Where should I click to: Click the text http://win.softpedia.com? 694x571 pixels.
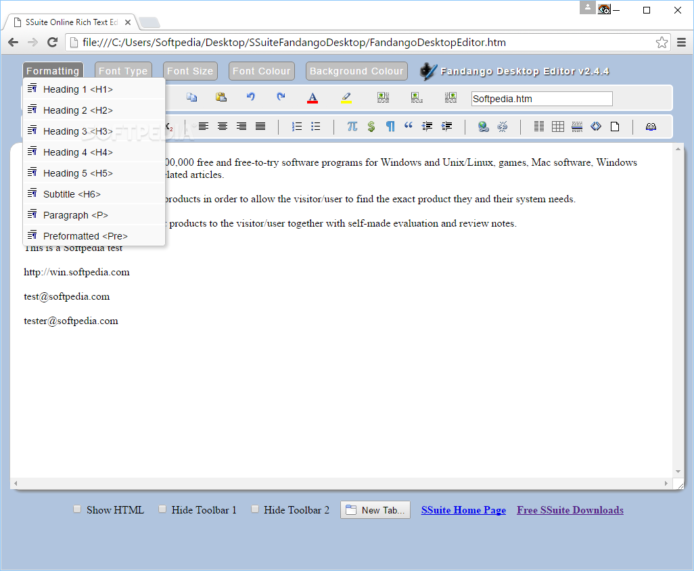[x=76, y=272]
